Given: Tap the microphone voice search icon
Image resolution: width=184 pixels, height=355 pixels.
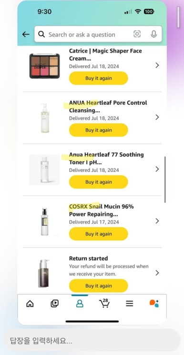Looking at the screenshot, I should tap(154, 34).
